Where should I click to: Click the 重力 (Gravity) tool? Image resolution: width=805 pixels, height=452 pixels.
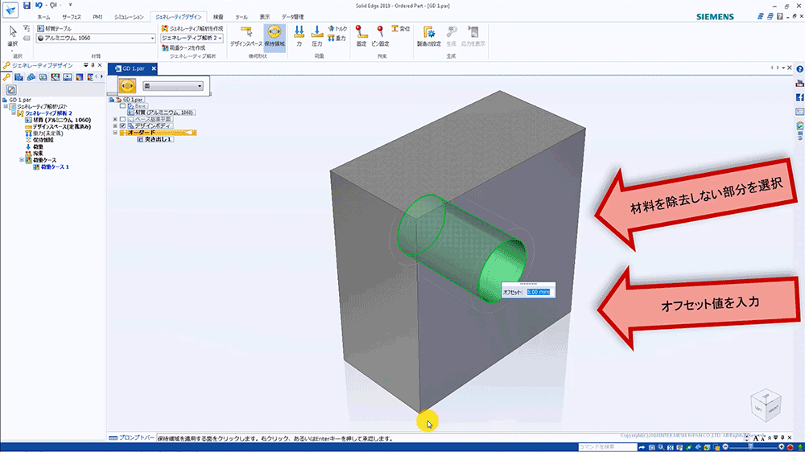coord(336,39)
